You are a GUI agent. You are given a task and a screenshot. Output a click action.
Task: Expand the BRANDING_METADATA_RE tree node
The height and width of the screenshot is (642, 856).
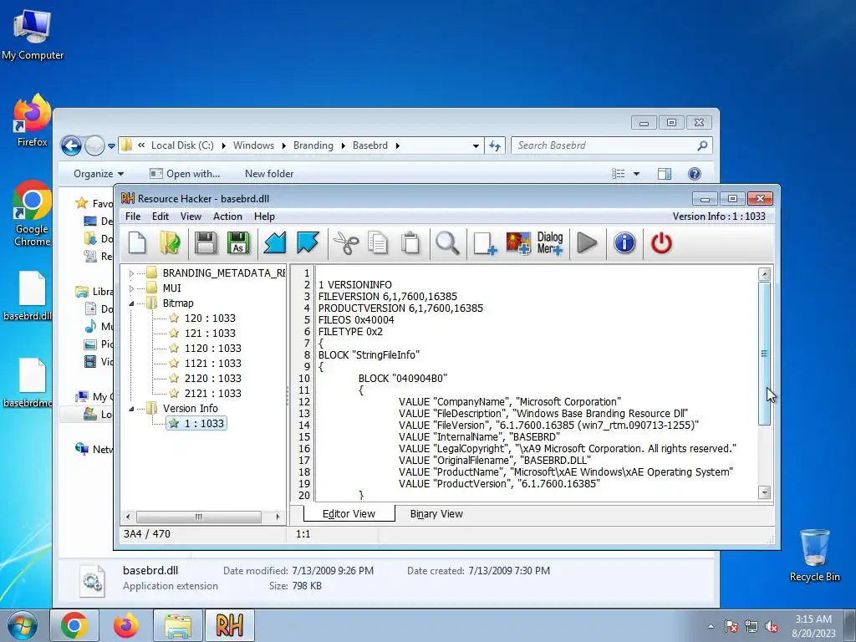[131, 273]
